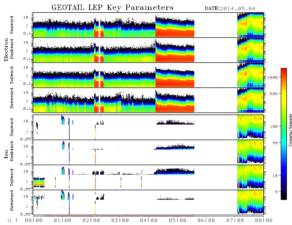Click the 1000 value on color scale
Viewport: 292px width, 225px height.
pos(273,77)
